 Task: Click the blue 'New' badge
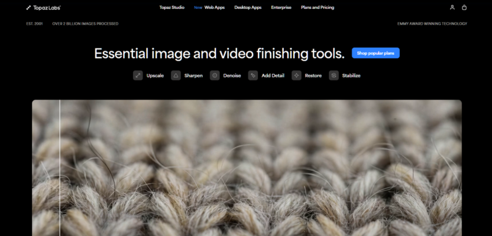tap(198, 8)
